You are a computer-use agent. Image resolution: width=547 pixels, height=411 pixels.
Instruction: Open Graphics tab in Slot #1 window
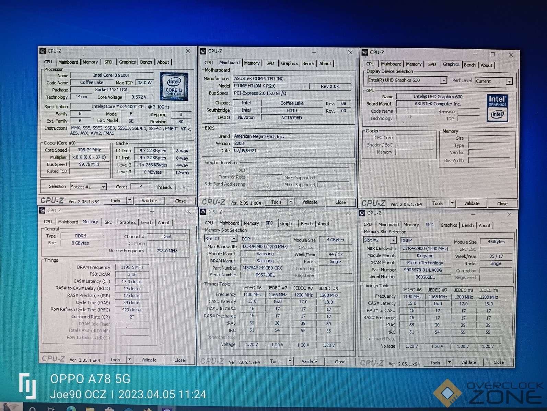click(288, 223)
